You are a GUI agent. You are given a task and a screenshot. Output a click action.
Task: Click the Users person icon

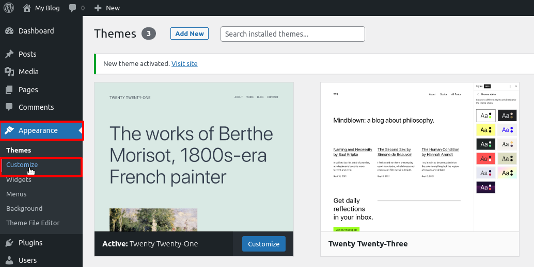coord(9,260)
